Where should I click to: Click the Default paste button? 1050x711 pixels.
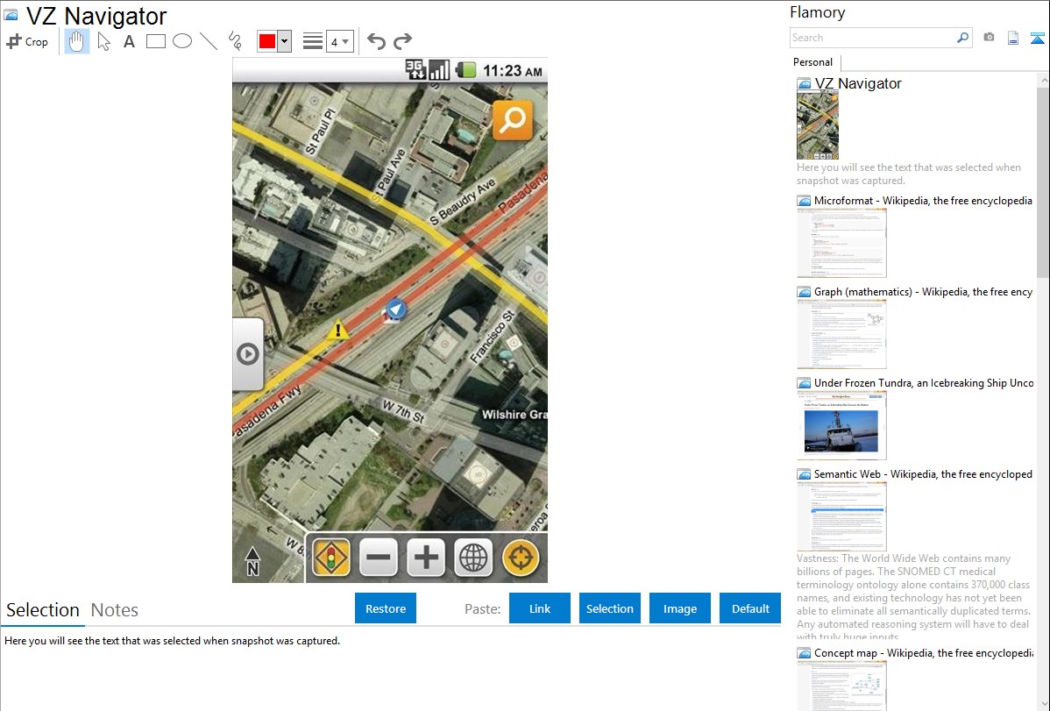(750, 608)
